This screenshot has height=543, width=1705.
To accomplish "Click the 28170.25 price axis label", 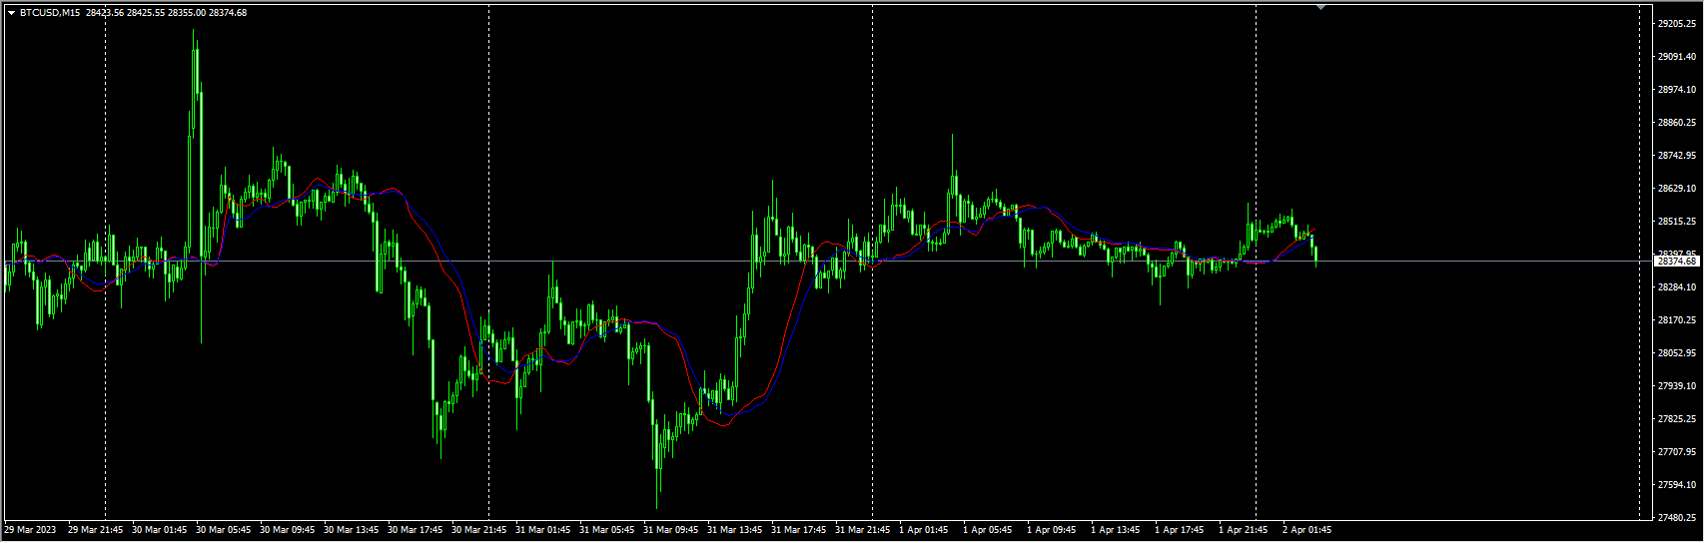I will click(x=1677, y=320).
